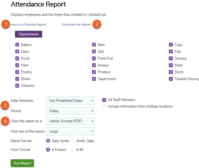Toggle the Deli checkbox
This screenshot has width=199, height=168.
pyautogui.click(x=94, y=51)
